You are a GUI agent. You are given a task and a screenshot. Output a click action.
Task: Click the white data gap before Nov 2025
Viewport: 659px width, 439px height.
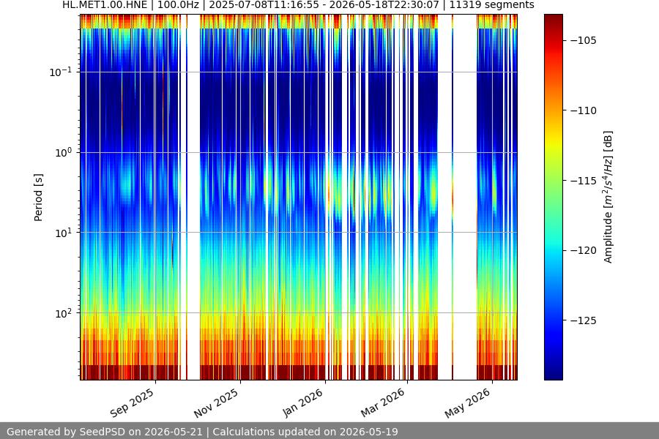[193, 198]
